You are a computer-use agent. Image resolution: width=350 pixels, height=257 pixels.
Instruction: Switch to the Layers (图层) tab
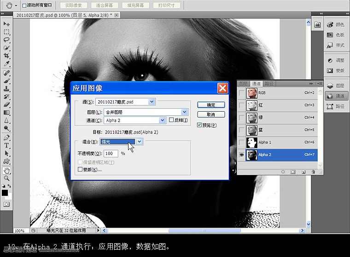click(243, 84)
